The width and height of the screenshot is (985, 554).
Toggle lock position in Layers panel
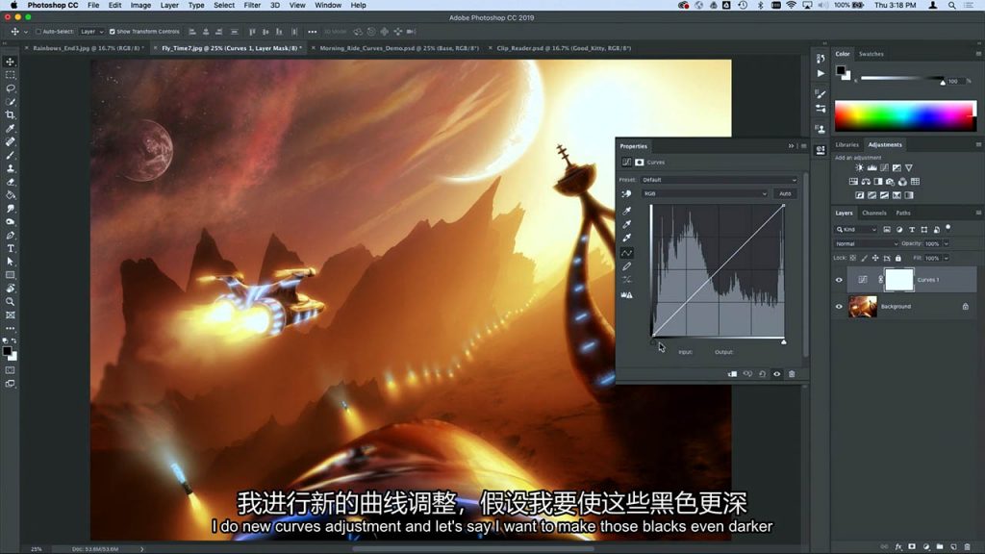tap(875, 258)
